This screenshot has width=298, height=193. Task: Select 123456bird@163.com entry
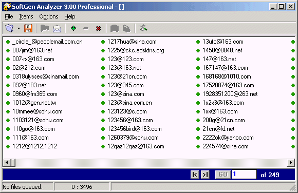pos(135,129)
